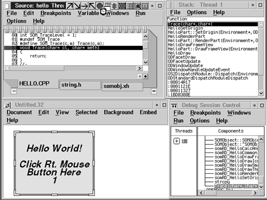Click the step into arrow pointing down-right
267x200 pixels.
pyautogui.click(x=77, y=6)
